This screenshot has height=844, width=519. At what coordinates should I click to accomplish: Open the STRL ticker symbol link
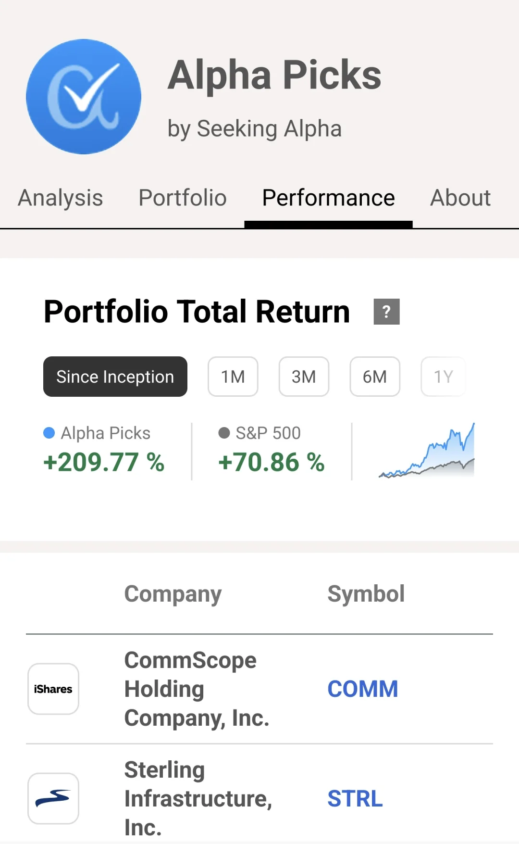[355, 798]
